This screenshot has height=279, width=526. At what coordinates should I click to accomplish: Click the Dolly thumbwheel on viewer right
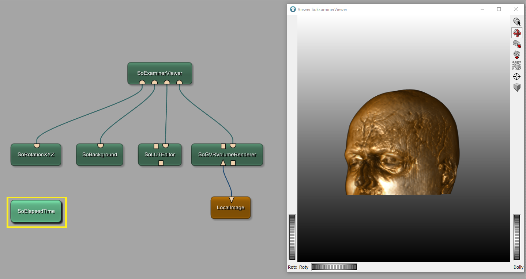pyautogui.click(x=516, y=237)
